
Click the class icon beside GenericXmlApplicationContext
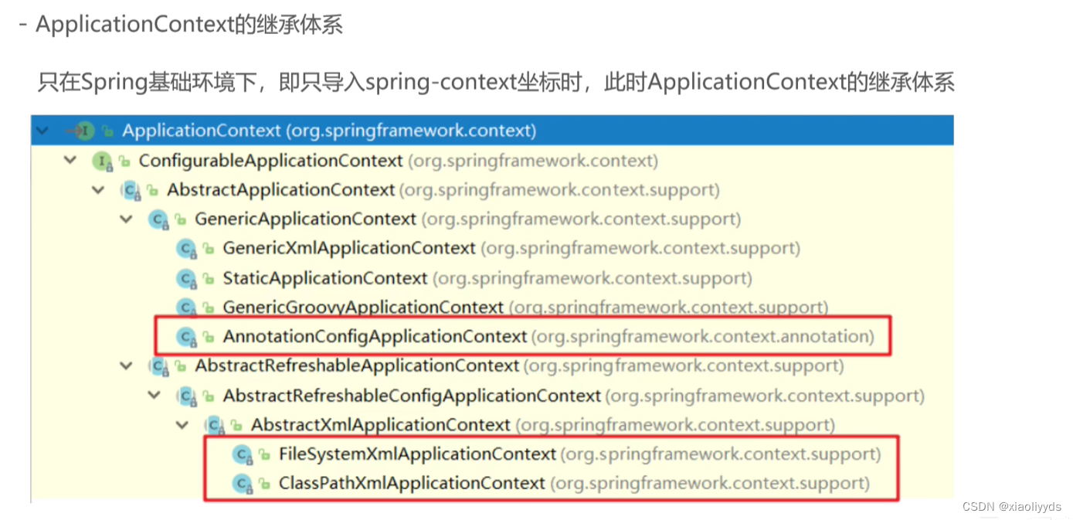pyautogui.click(x=187, y=248)
